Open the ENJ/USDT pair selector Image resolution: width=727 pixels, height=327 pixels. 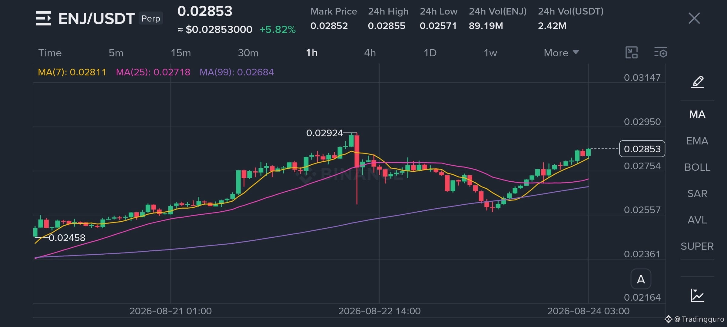point(96,18)
